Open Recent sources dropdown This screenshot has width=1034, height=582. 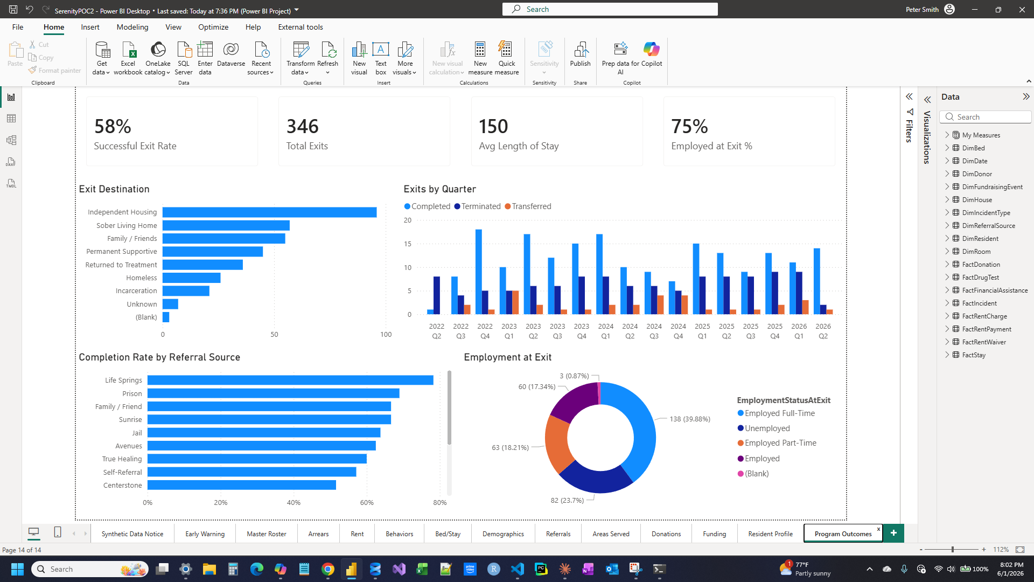point(261,58)
